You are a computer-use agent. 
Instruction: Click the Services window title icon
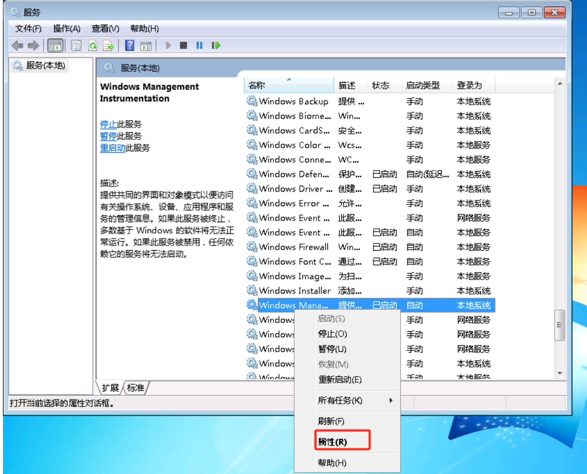(x=15, y=12)
